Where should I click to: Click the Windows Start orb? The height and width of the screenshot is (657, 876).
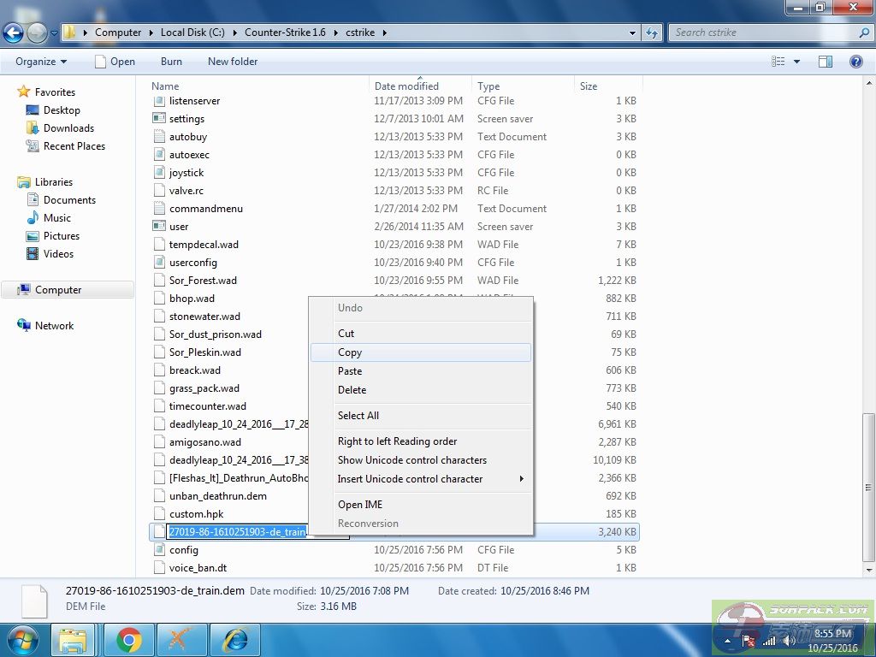22,640
